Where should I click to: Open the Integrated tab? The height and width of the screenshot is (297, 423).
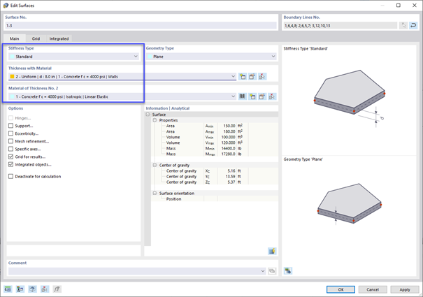click(59, 38)
